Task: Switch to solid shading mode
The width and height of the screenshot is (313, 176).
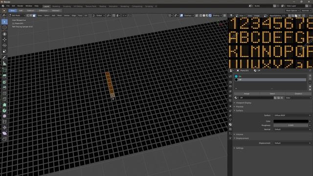Action: [204, 15]
